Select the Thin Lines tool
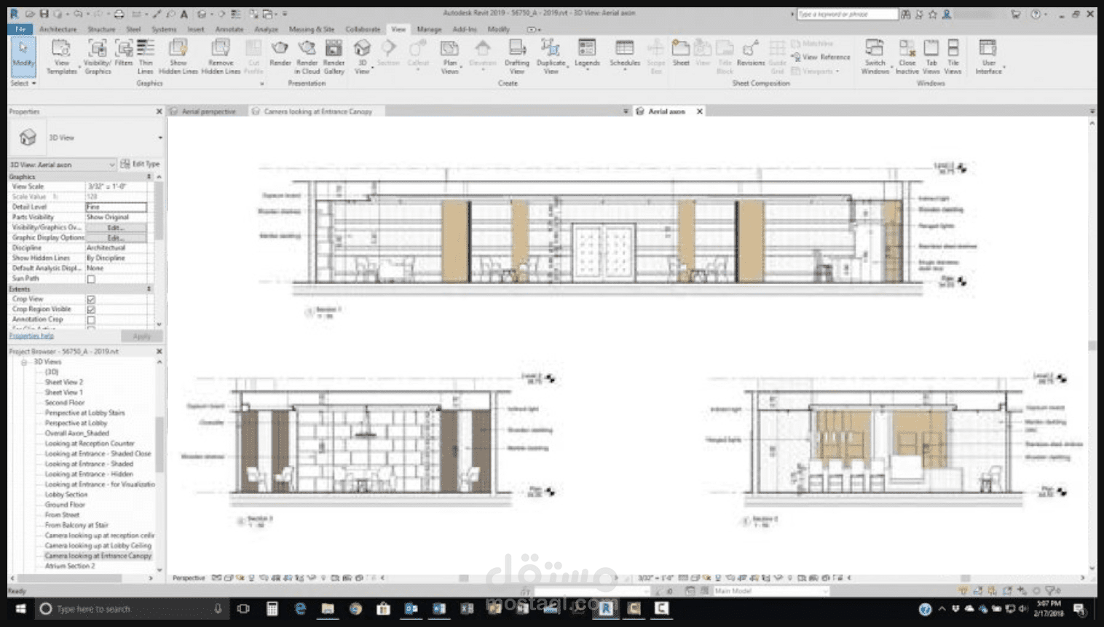The height and width of the screenshot is (627, 1104). (146, 57)
